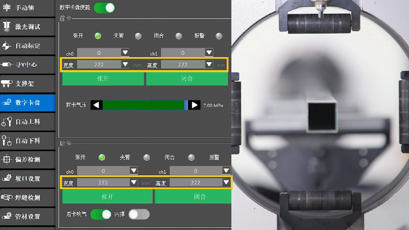Open the 管材设置 menu item
Viewport: 409px width, 230px height.
[x=28, y=216]
